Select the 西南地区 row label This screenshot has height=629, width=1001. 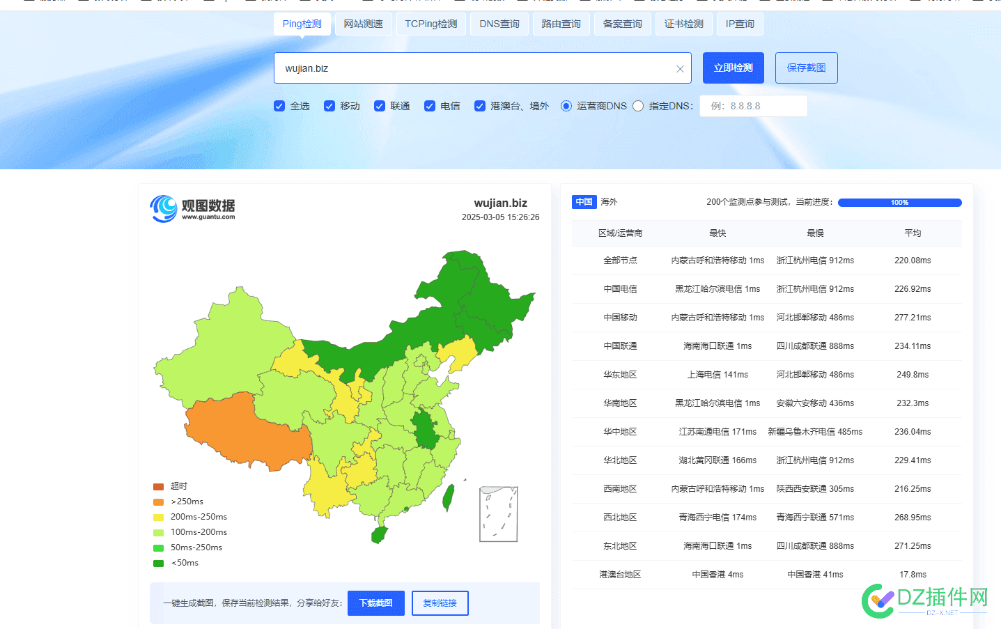620,489
